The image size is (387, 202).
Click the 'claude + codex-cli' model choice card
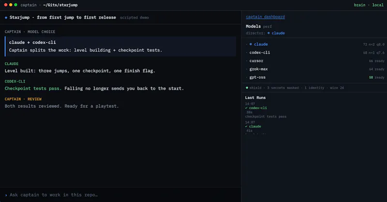click(120, 46)
